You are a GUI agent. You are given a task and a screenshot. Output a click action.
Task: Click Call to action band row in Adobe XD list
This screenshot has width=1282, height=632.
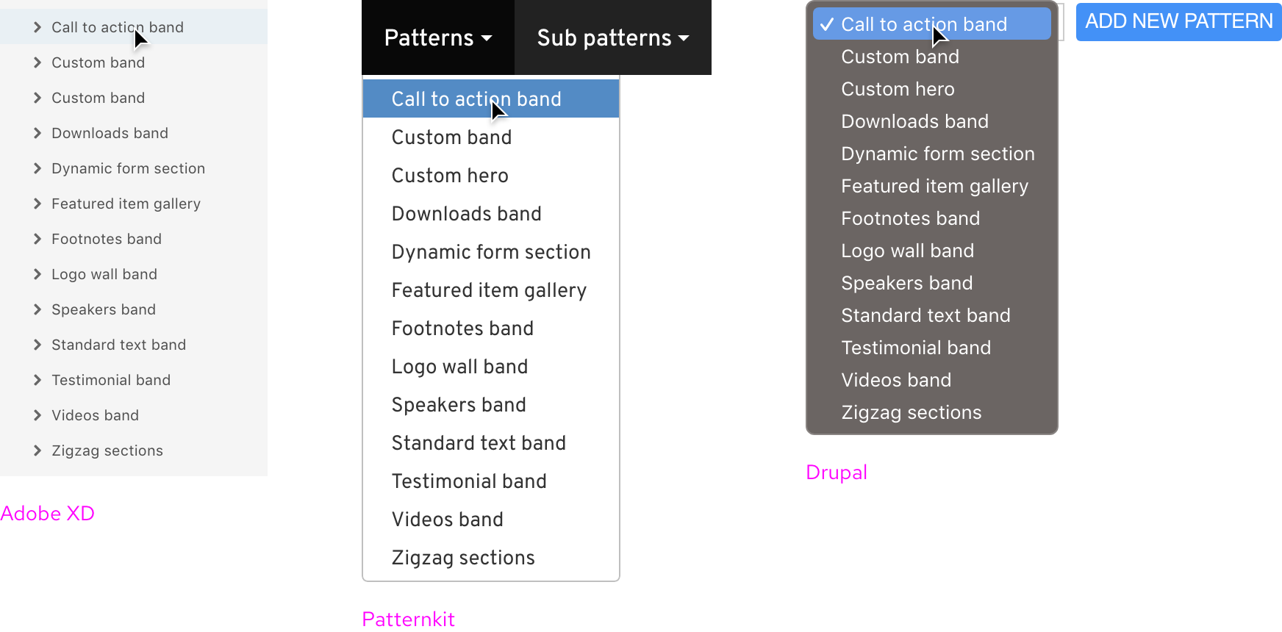pos(118,27)
